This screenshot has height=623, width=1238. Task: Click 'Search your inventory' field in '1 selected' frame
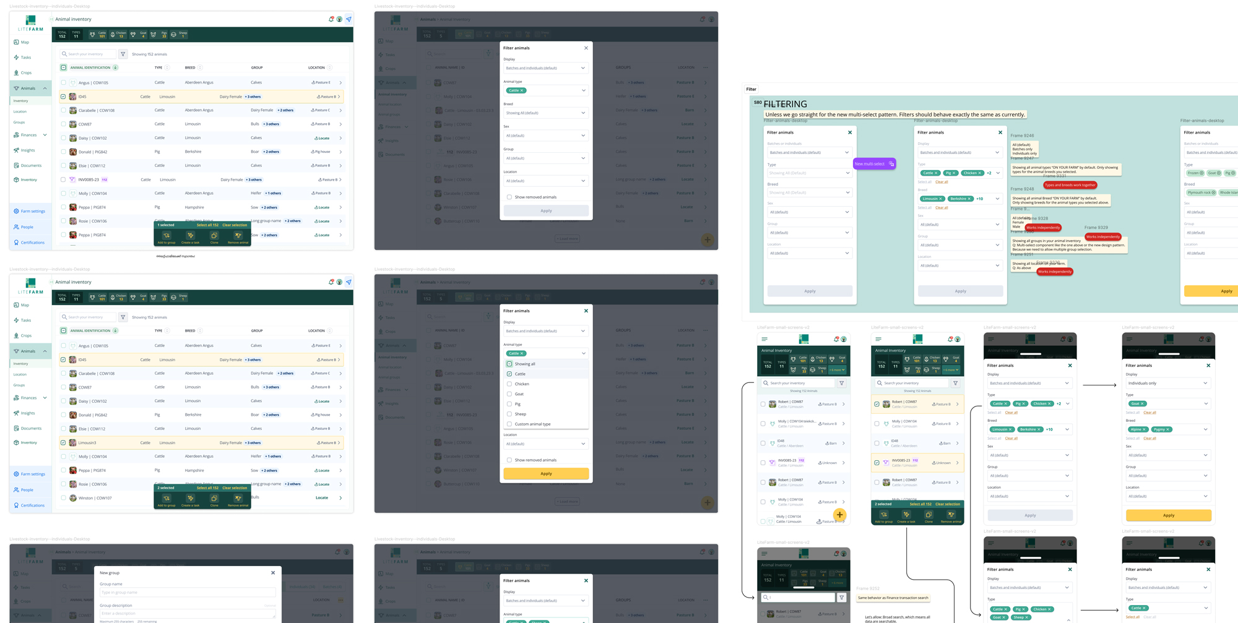(88, 54)
